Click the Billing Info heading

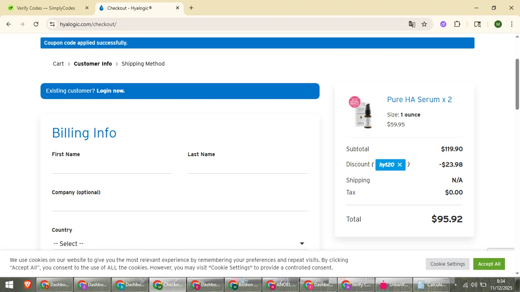tap(84, 133)
